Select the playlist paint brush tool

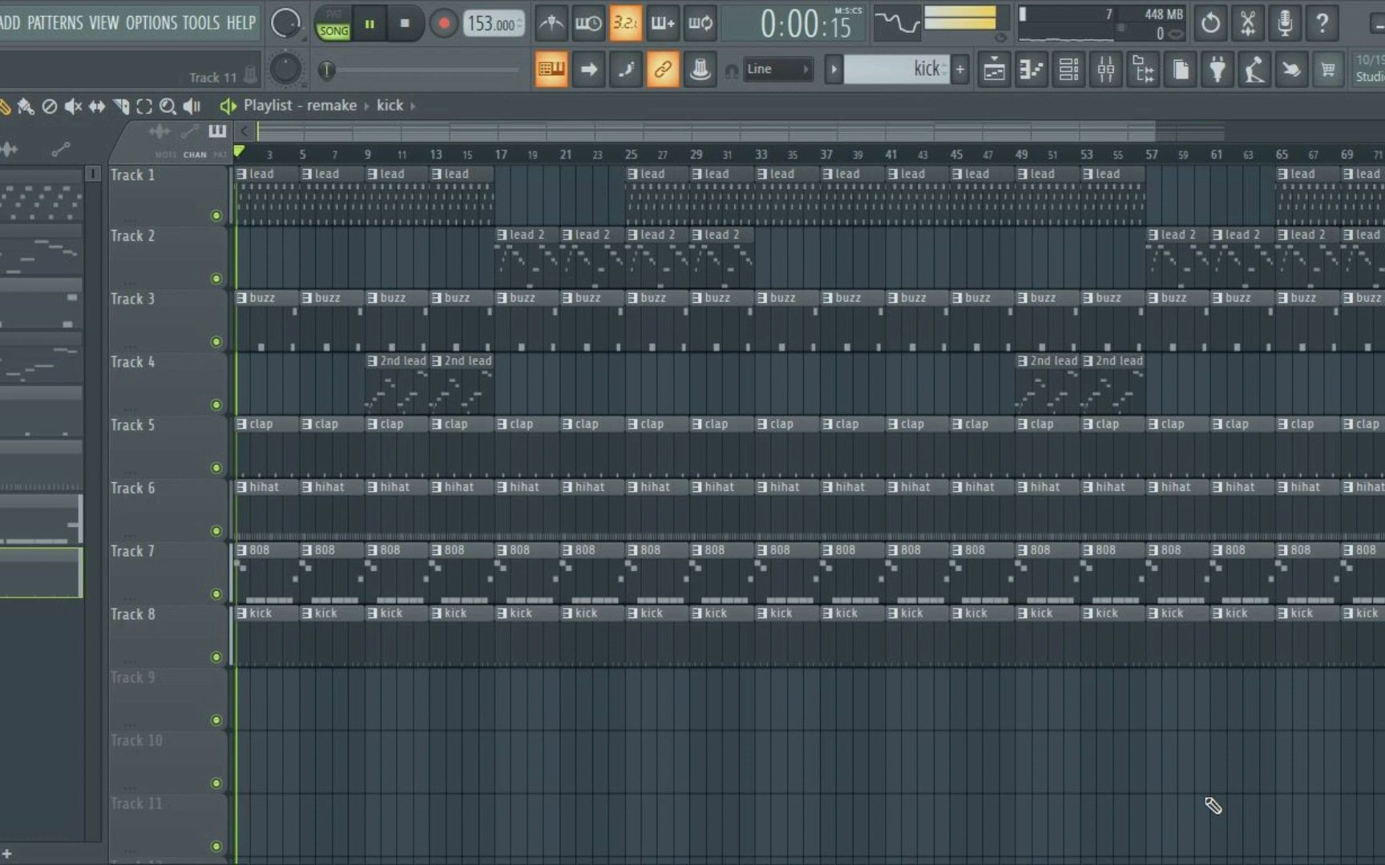pyautogui.click(x=25, y=106)
